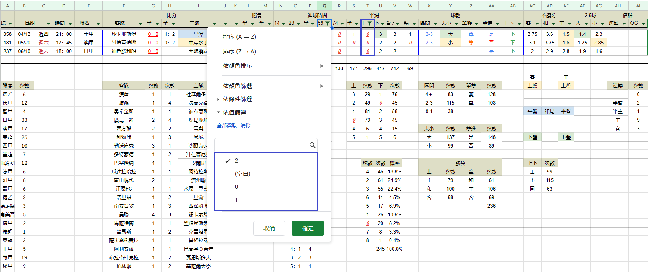Screen dimensions: 648x272
Task: Click the magnifier icon in the filter search box
Action: coord(313,145)
